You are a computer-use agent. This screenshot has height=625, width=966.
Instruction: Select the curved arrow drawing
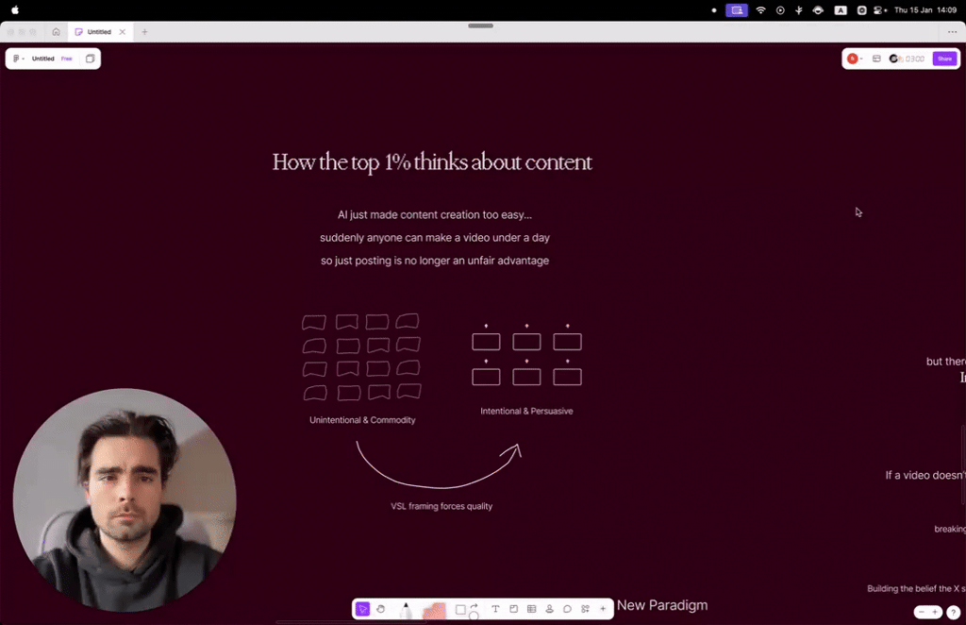439,465
